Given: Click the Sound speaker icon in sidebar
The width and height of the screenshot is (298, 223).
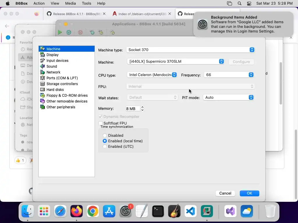Looking at the screenshot, I should [x=42, y=66].
